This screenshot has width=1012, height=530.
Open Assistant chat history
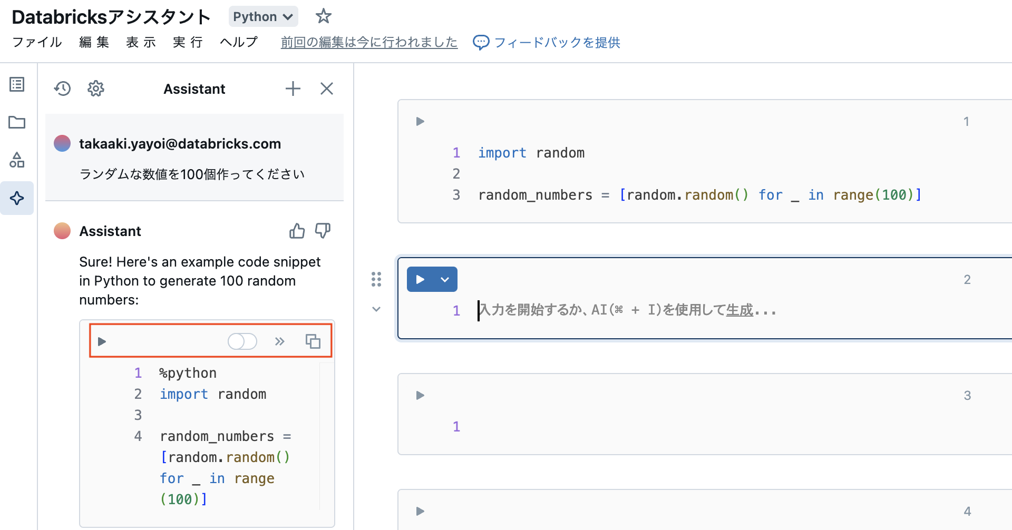click(62, 89)
